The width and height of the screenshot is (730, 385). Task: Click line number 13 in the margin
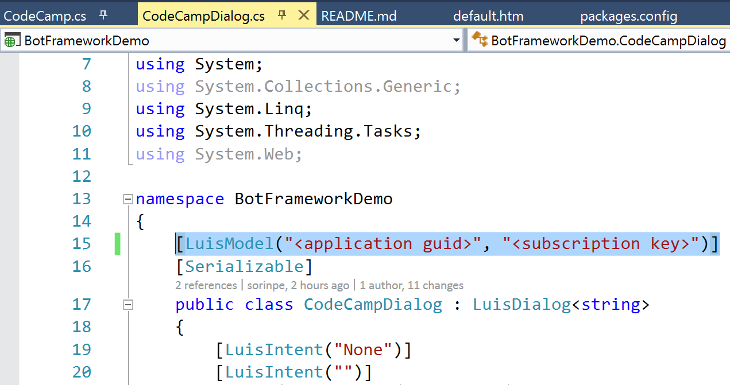[82, 199]
